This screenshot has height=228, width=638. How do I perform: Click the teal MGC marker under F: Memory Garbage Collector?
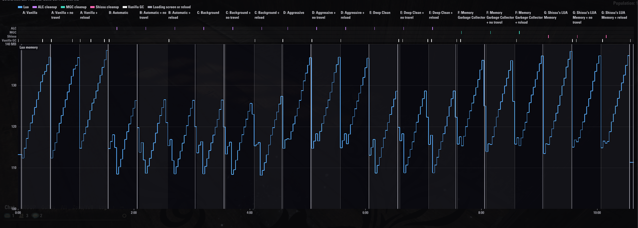pyautogui.click(x=462, y=32)
